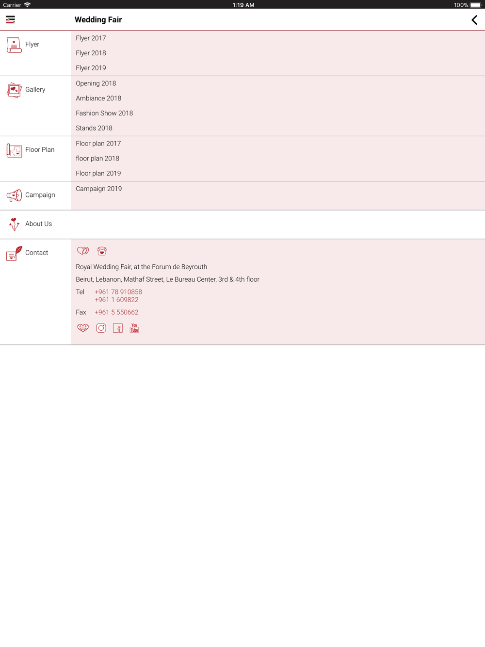Click the Gallery photos icon
The width and height of the screenshot is (485, 647).
click(x=14, y=90)
